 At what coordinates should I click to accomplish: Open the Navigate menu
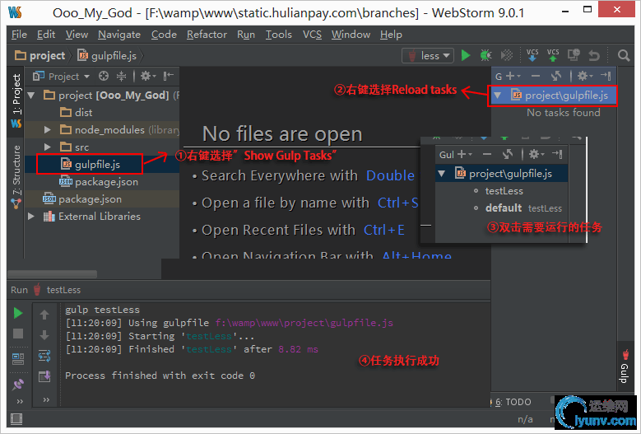119,35
